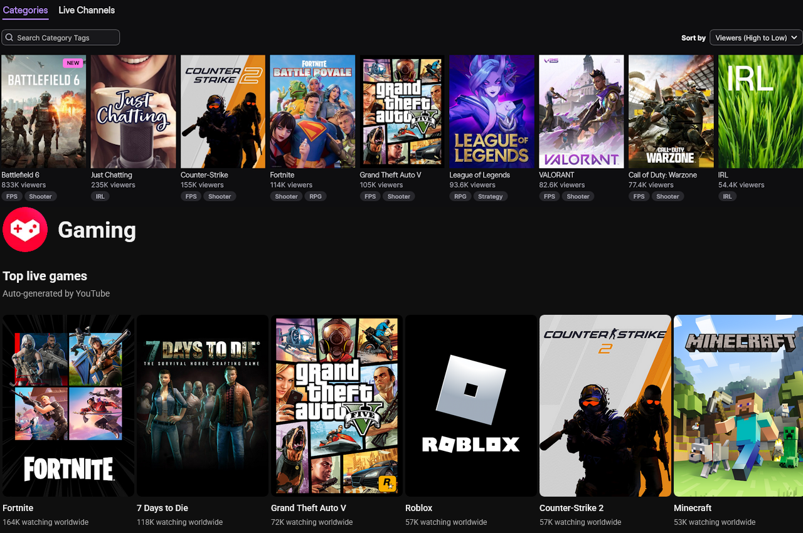Open the Battlefield 6 cover art

tap(44, 112)
